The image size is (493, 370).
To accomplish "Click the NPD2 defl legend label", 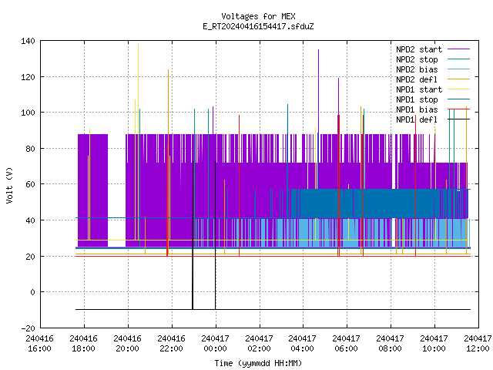I will (x=417, y=79).
